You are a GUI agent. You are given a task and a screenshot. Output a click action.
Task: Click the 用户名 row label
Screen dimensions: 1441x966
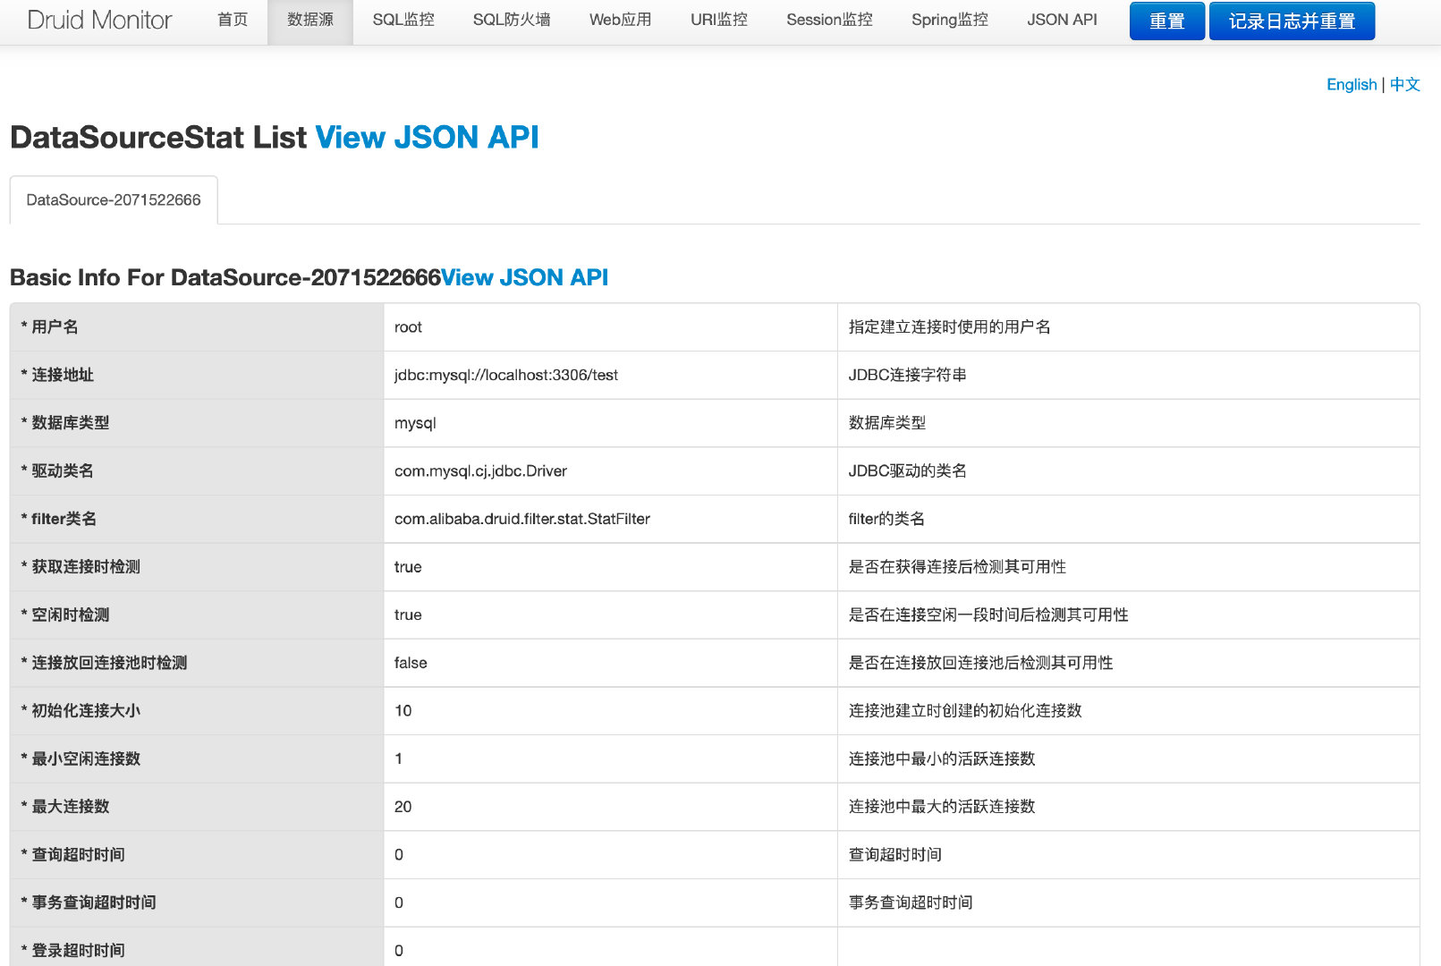(x=197, y=327)
